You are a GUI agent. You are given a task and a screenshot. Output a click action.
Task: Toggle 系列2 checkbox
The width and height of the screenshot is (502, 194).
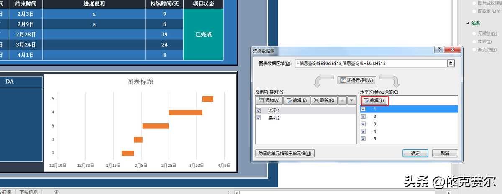coord(259,118)
